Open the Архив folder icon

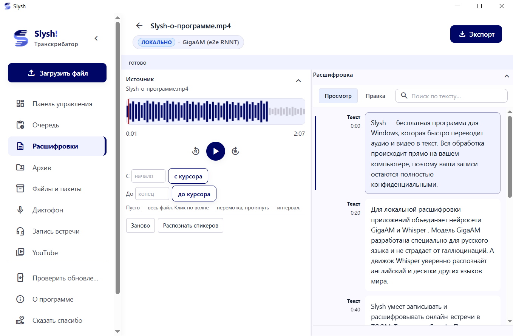pyautogui.click(x=20, y=167)
